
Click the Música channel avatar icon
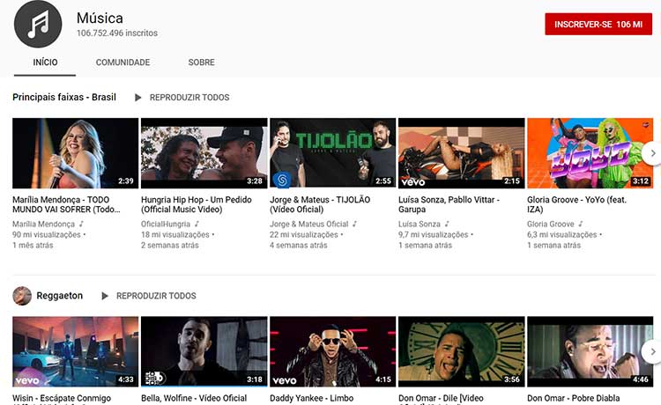click(x=38, y=24)
